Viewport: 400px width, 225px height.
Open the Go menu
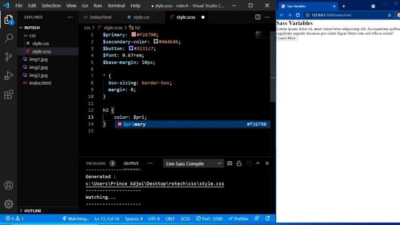(x=85, y=6)
